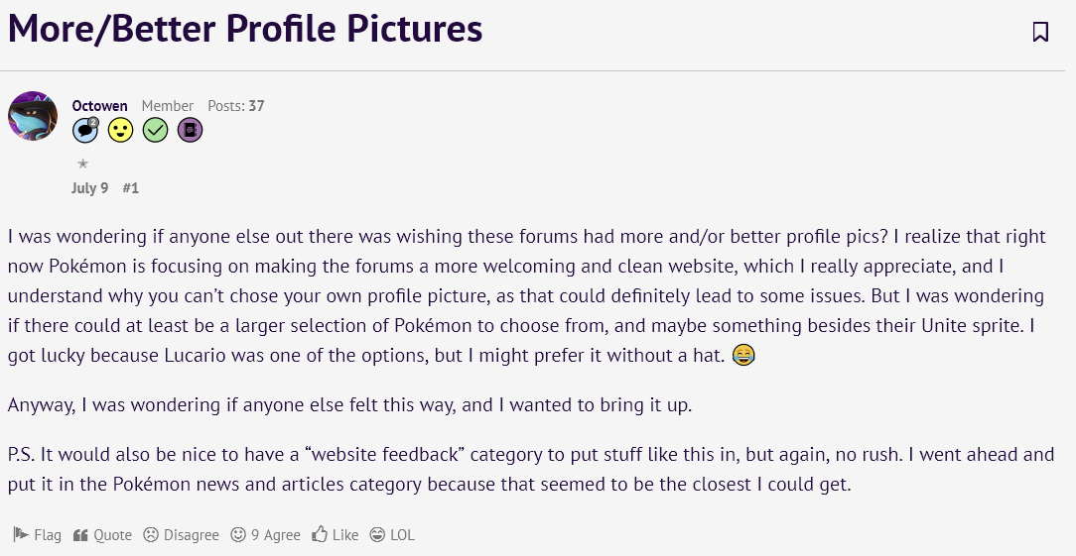
Task: React with Disagree on the post
Action: click(181, 535)
